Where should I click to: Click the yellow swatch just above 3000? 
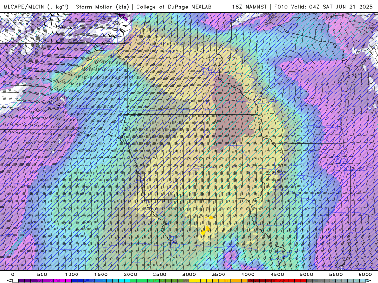coord(192,281)
